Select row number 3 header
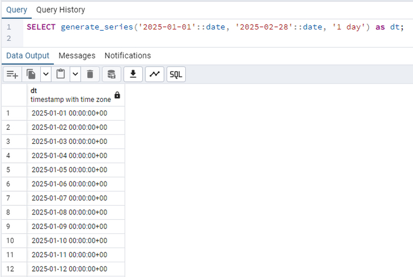413x277 pixels. [14, 142]
